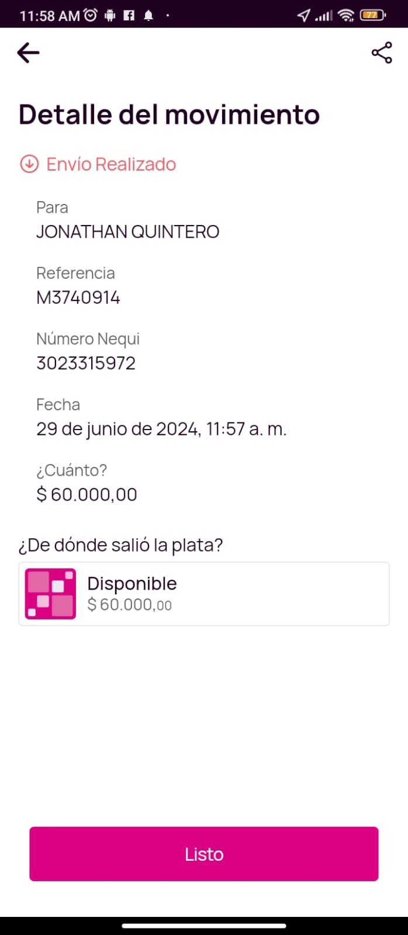The width and height of the screenshot is (408, 935).
Task: Tap the home gesture navigation bar
Action: [204, 926]
